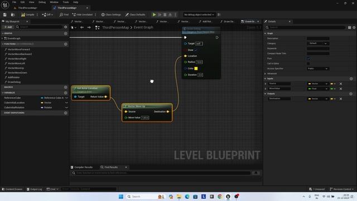Click the ReferenceCube variable type pill
This screenshot has width=357, height=201.
click(x=52, y=98)
